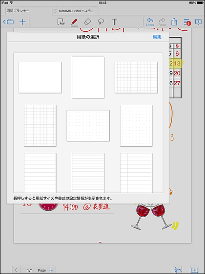Viewport: 205px width, 274px height.
Task: Select the portrait dotted paper template
Action: click(136, 126)
